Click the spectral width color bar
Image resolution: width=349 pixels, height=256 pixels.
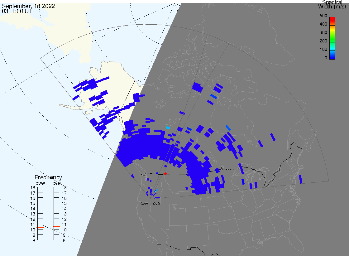pyautogui.click(x=332, y=38)
